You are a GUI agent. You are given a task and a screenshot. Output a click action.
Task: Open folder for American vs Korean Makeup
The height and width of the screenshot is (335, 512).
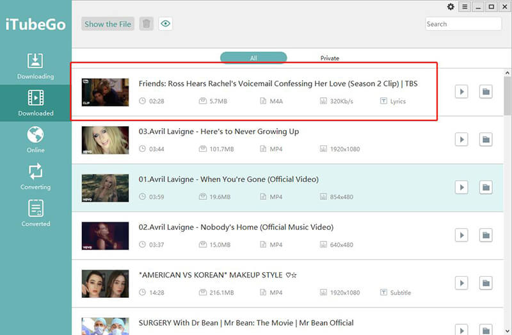click(486, 283)
